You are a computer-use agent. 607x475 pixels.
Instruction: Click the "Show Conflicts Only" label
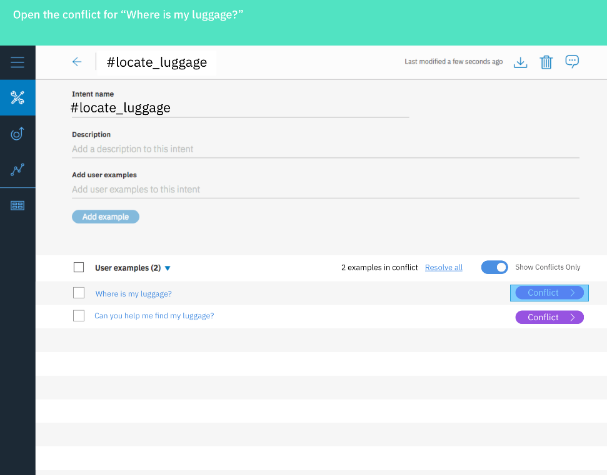[548, 267]
